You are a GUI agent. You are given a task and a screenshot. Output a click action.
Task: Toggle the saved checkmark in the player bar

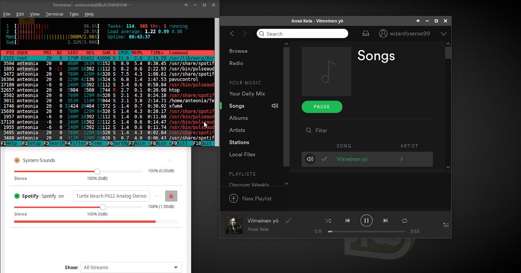288,221
